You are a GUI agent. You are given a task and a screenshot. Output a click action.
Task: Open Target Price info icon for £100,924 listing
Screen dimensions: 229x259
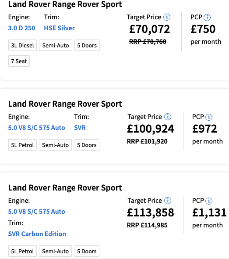(x=168, y=117)
